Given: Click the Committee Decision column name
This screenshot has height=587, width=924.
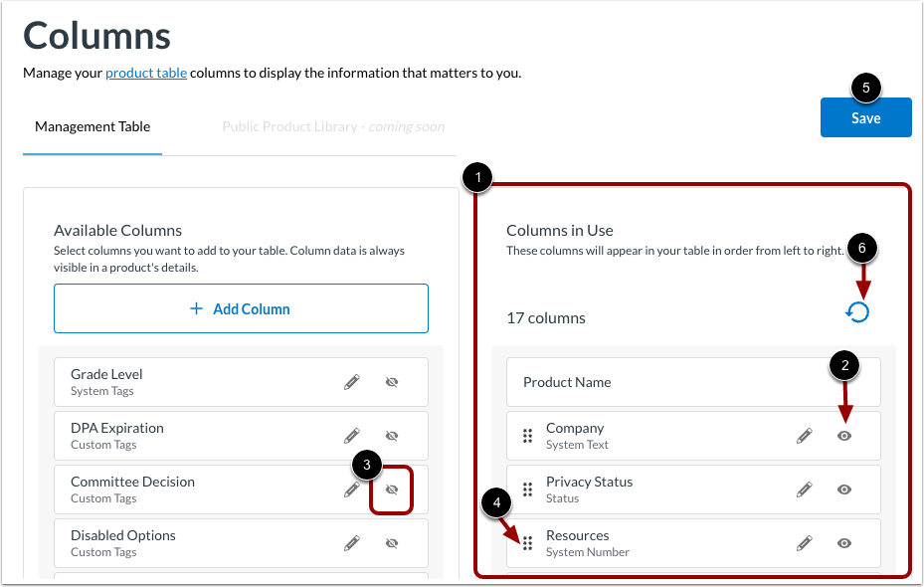Looking at the screenshot, I should [132, 482].
